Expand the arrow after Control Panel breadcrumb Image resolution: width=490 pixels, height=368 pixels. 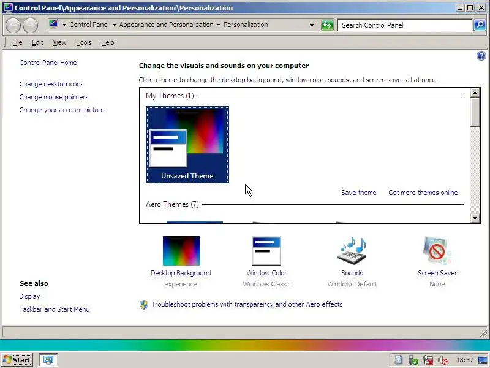[114, 25]
